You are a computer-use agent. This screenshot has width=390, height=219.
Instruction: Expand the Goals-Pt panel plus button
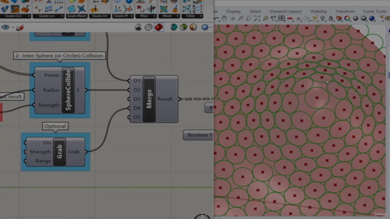(132, 16)
